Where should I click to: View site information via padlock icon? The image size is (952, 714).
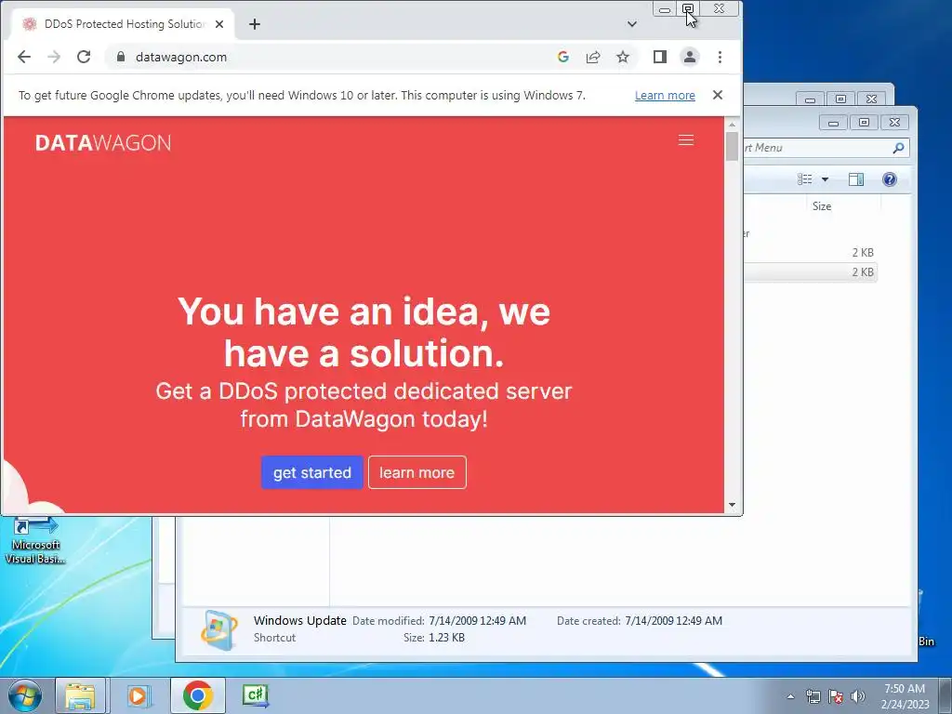[x=120, y=57]
